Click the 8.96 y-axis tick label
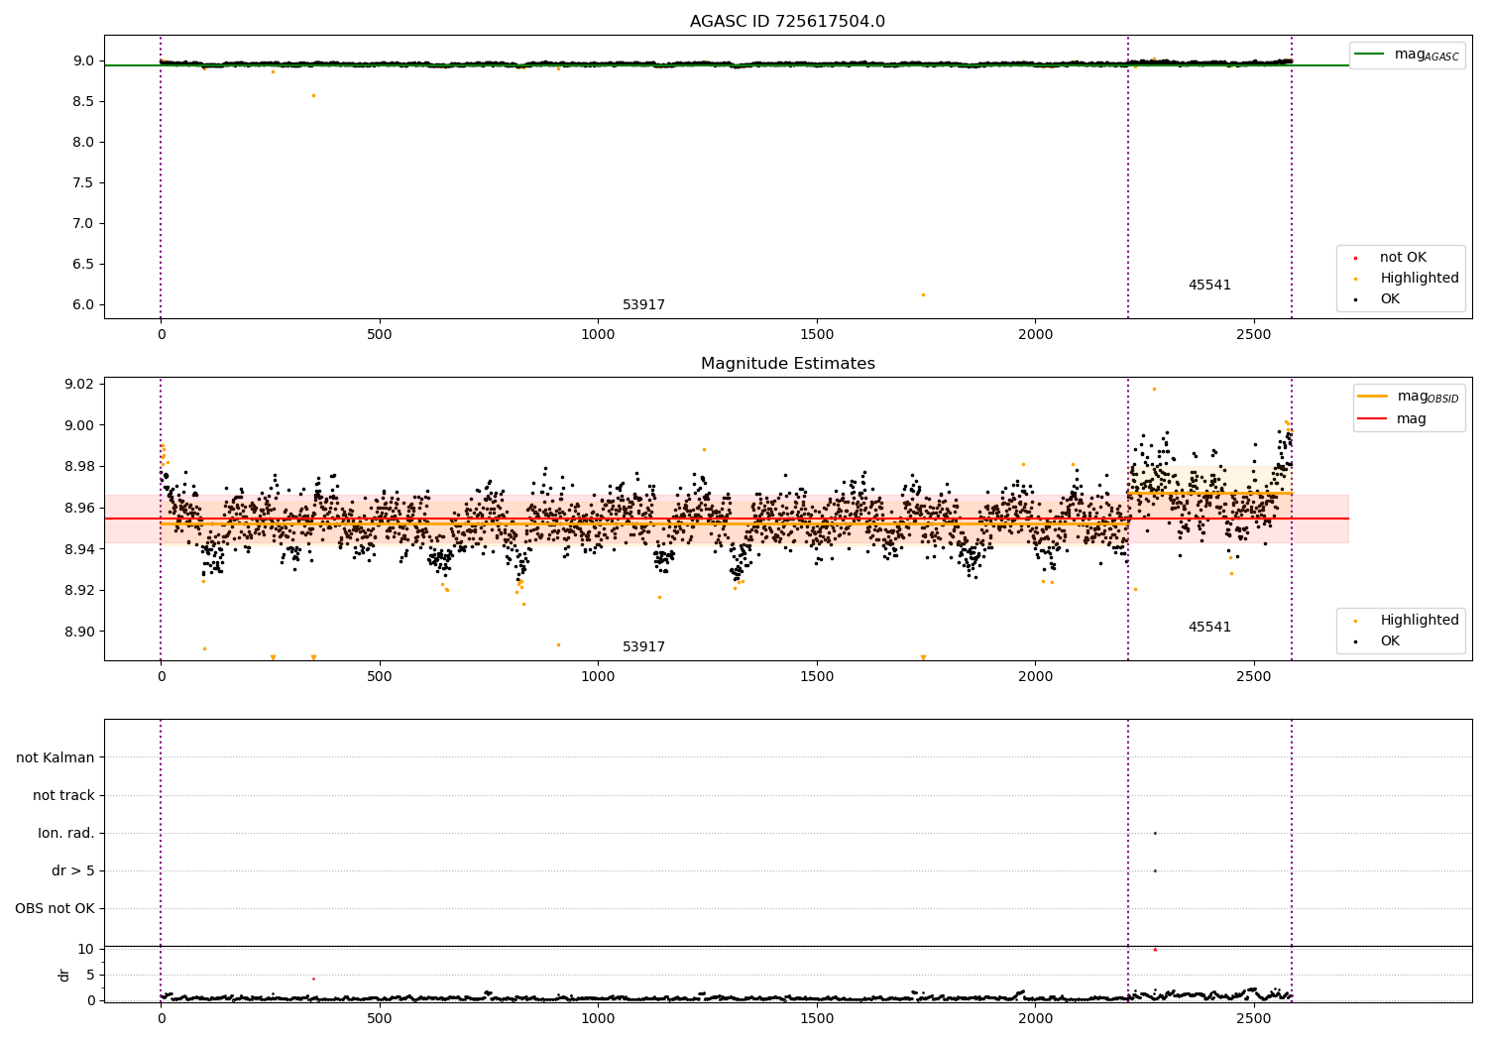Screen dimensions: 1487x1041 click(x=78, y=508)
